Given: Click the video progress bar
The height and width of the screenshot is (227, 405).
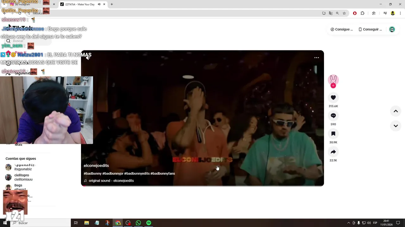Looking at the screenshot, I should coord(202,186).
